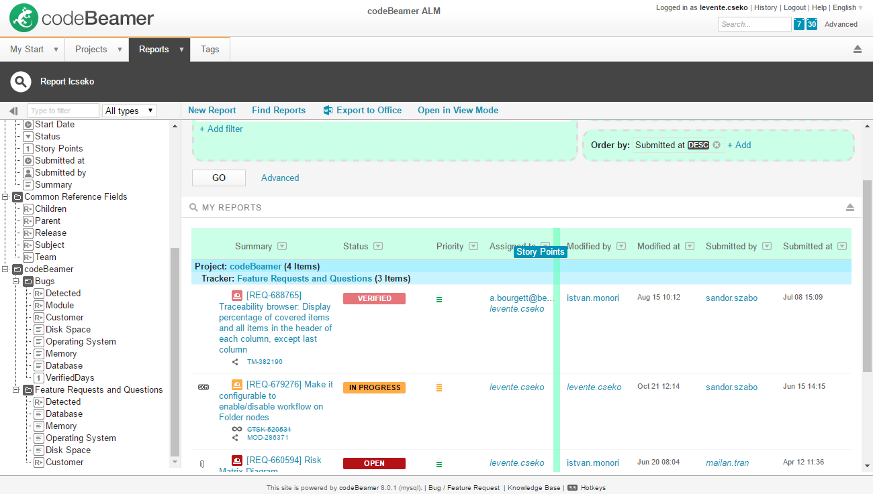Collapse the Bugs tree node
Image resolution: width=873 pixels, height=494 pixels.
16,282
